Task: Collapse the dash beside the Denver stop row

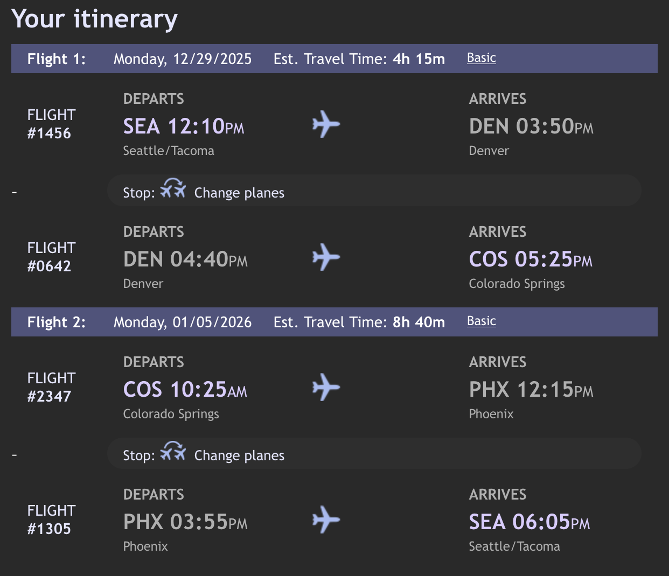Action: point(15,192)
